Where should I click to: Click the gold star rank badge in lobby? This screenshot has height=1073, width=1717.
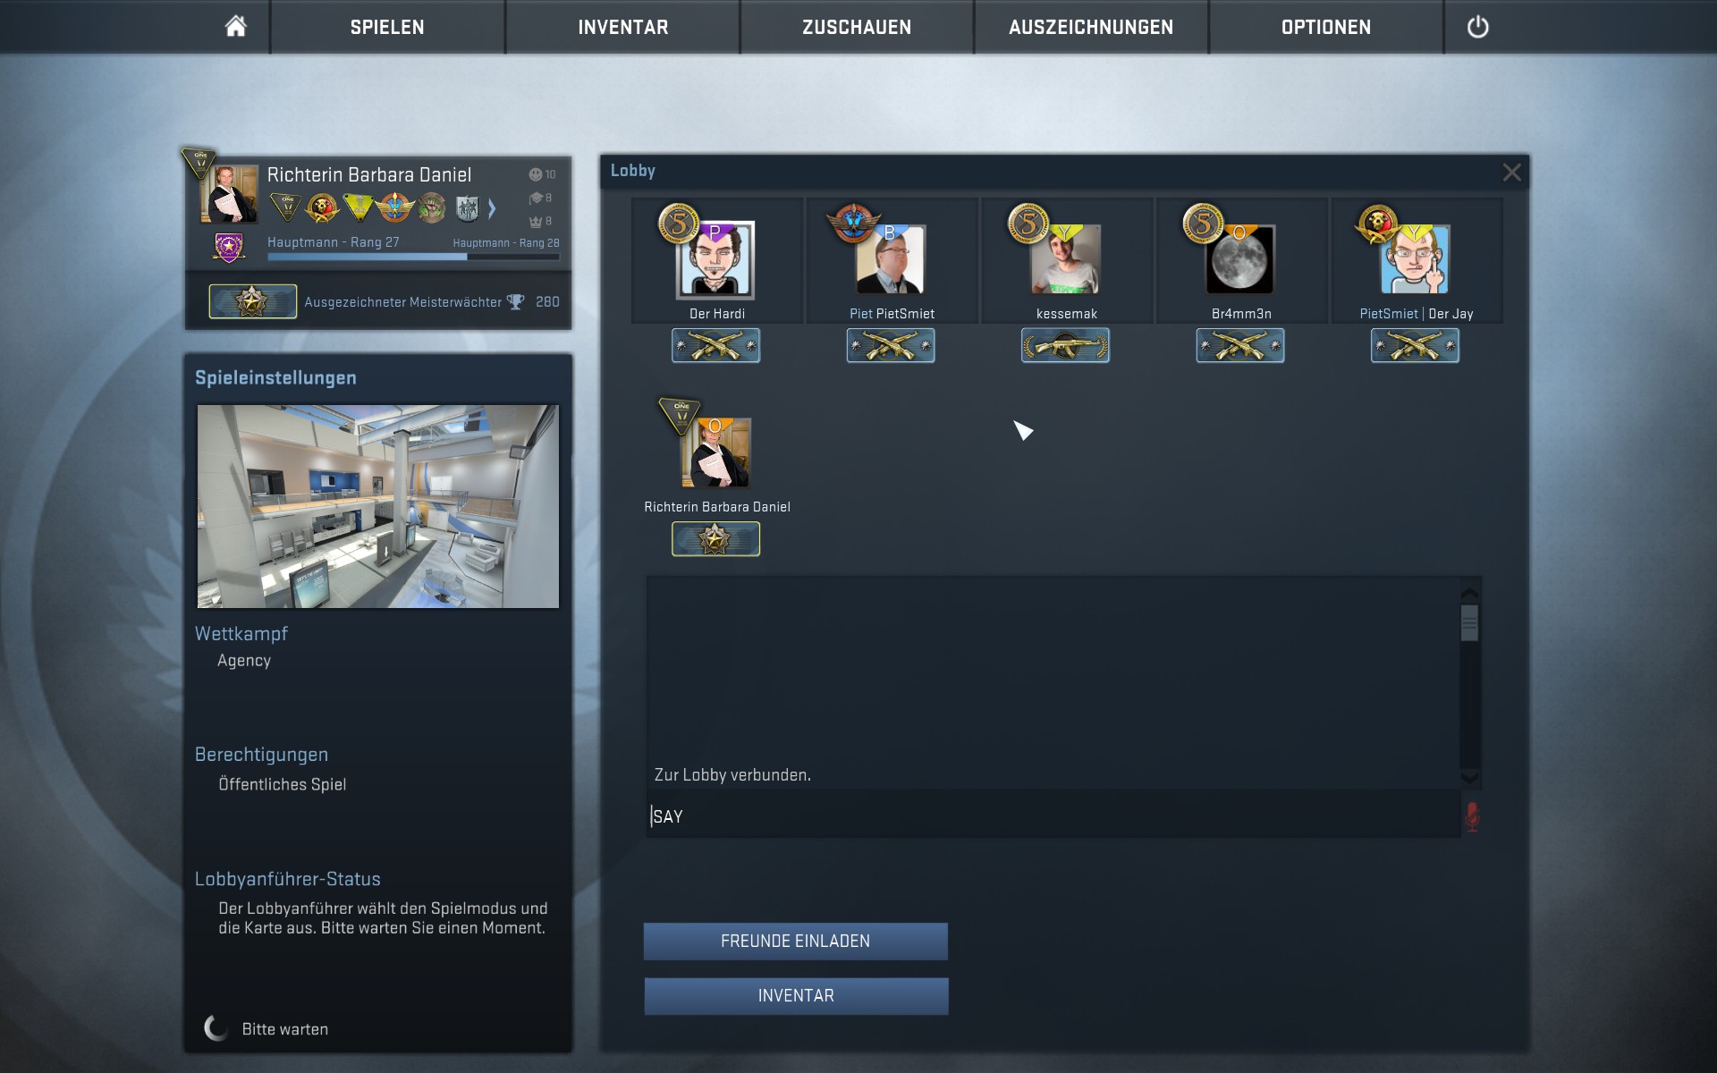[x=715, y=539]
